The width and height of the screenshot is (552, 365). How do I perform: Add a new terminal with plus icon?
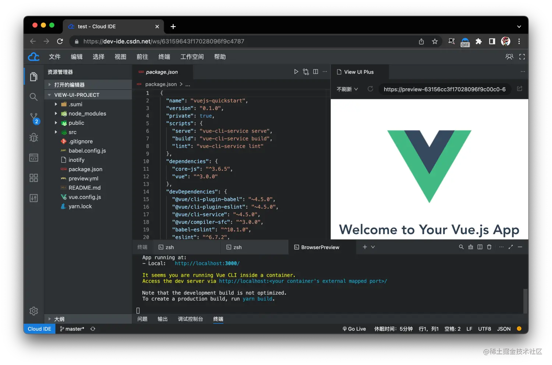[365, 247]
